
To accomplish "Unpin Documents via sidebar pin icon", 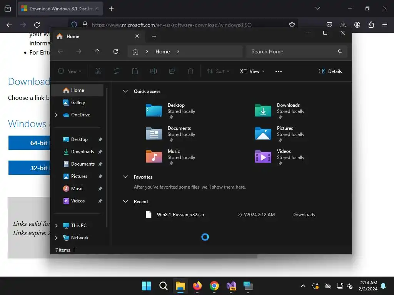I will (x=100, y=164).
